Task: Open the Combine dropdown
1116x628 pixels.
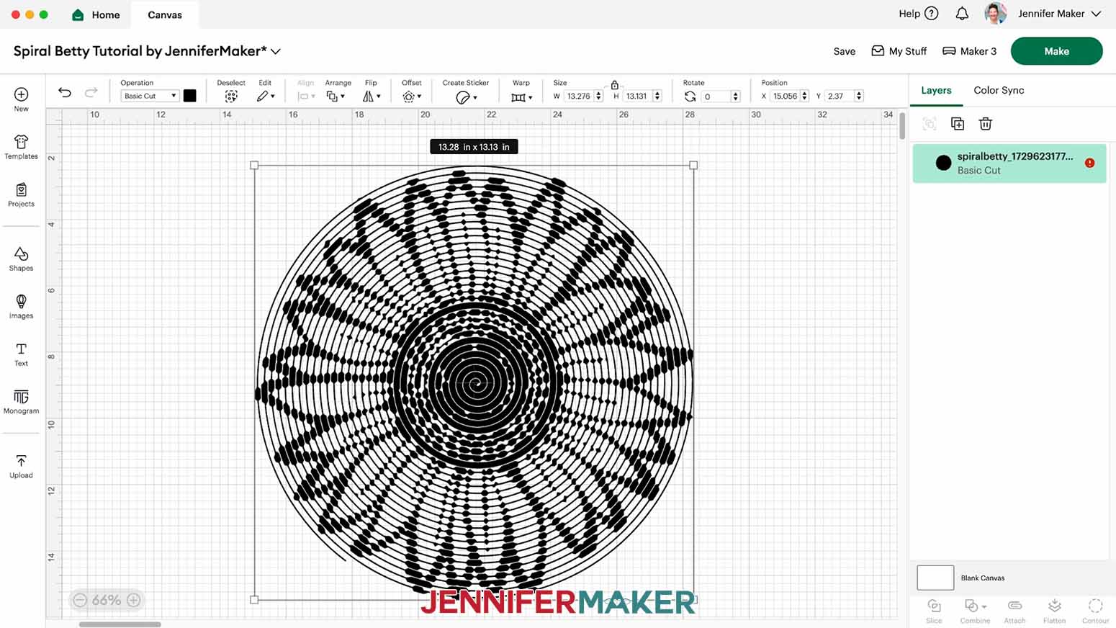Action: coord(975,611)
